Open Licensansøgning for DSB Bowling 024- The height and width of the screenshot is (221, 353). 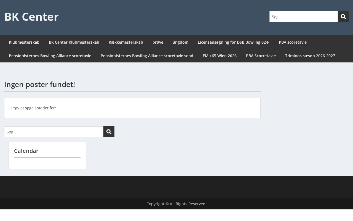coord(234,42)
